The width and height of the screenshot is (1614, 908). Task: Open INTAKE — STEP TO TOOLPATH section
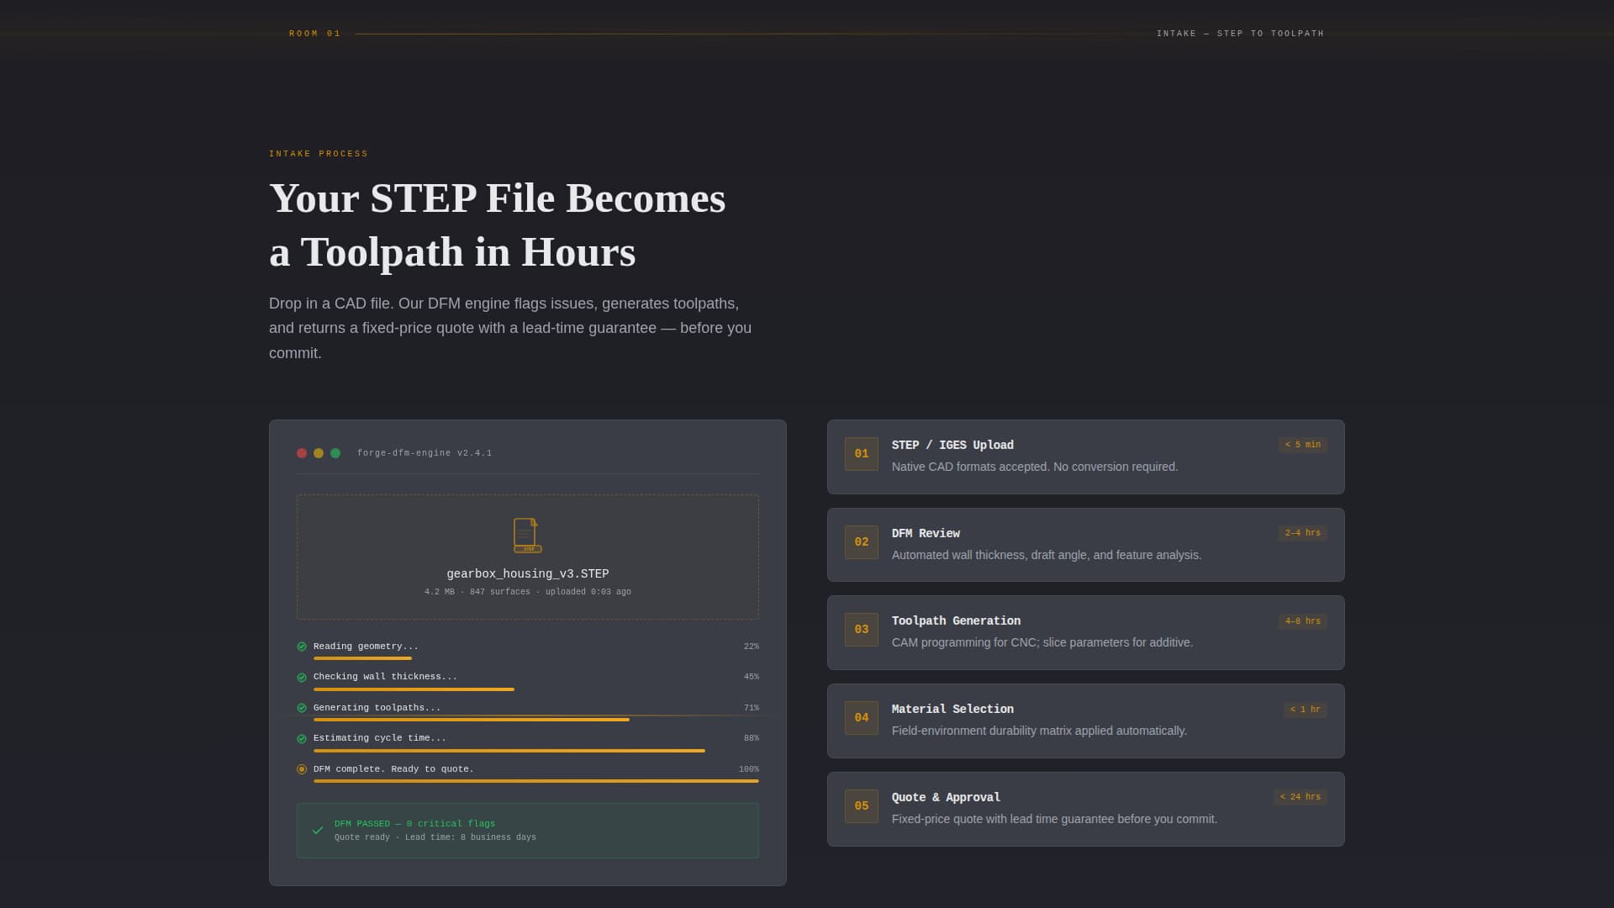pyautogui.click(x=1240, y=34)
